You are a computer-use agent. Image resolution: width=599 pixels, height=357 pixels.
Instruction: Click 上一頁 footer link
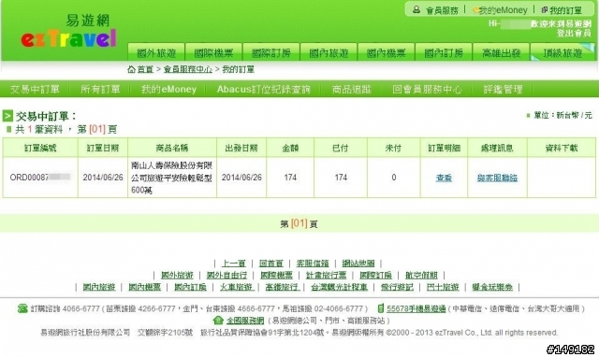pyautogui.click(x=234, y=264)
